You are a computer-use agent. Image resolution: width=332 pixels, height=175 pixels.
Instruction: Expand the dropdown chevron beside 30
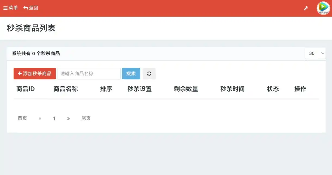[x=323, y=54]
